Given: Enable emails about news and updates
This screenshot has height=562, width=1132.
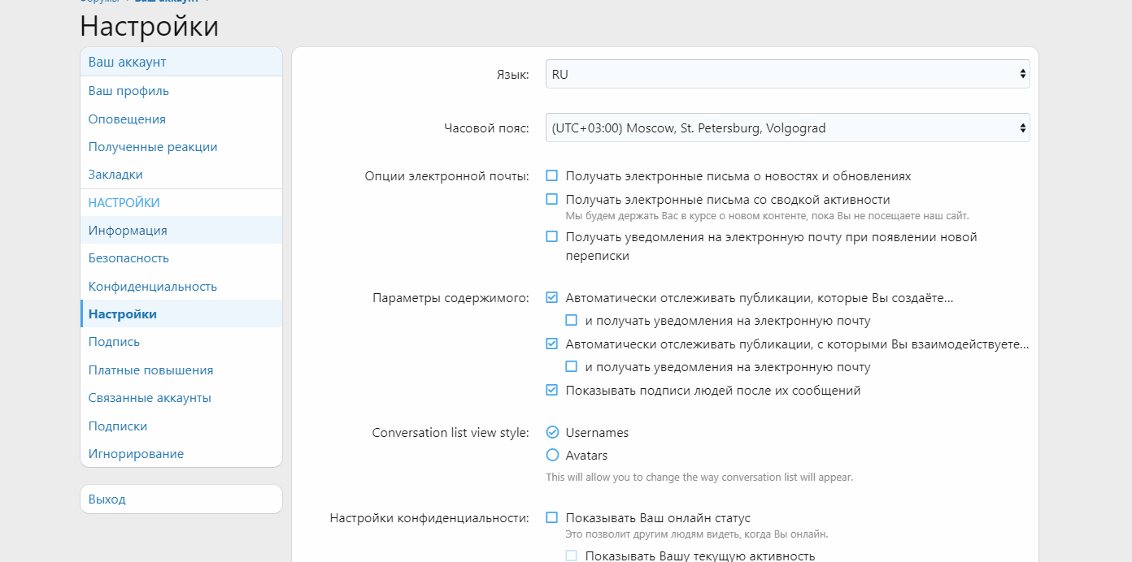Looking at the screenshot, I should click(x=552, y=175).
